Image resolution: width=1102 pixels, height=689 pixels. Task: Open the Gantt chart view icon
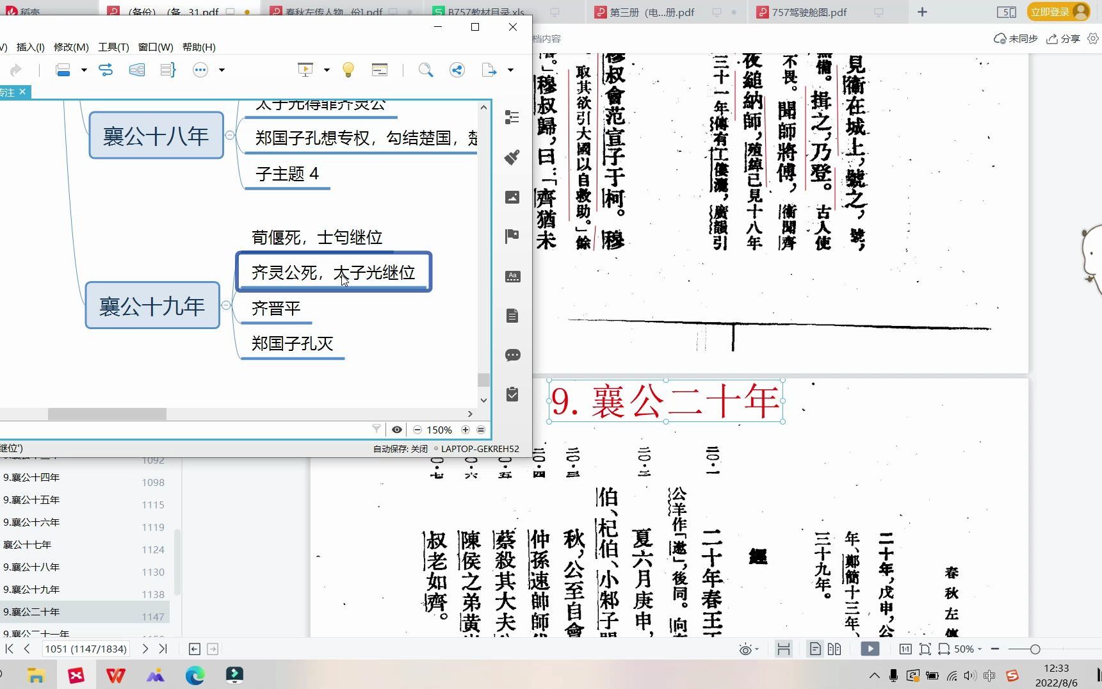point(380,70)
